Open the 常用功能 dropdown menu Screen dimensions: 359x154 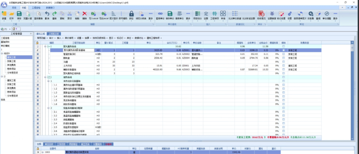(42, 38)
